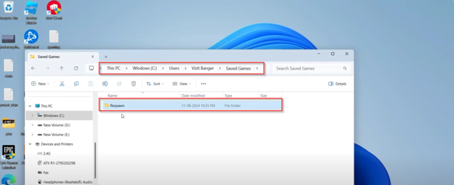Cut the selected item via scissors icon
This screenshot has height=185, width=454.
tap(62, 83)
